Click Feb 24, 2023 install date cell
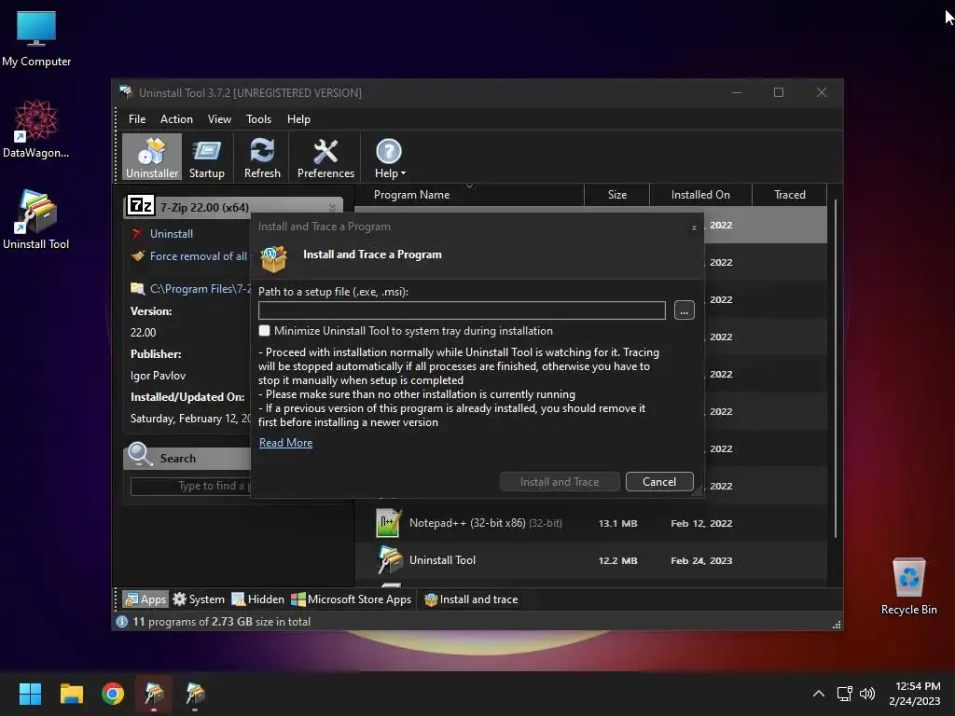 [701, 560]
